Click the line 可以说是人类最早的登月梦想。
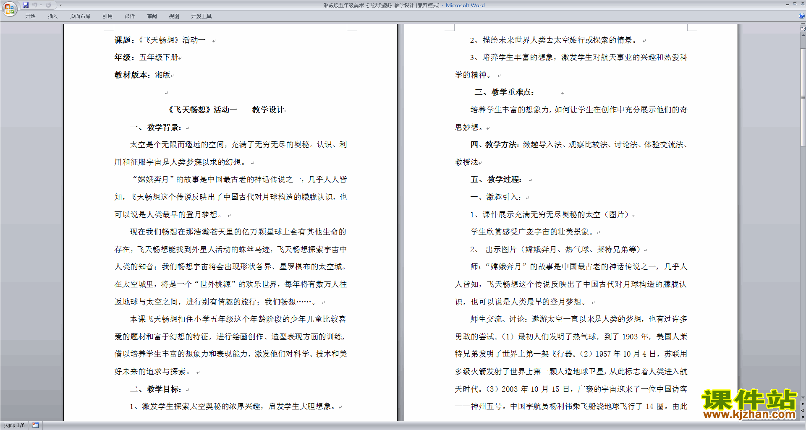This screenshot has height=430, width=806. (170, 215)
